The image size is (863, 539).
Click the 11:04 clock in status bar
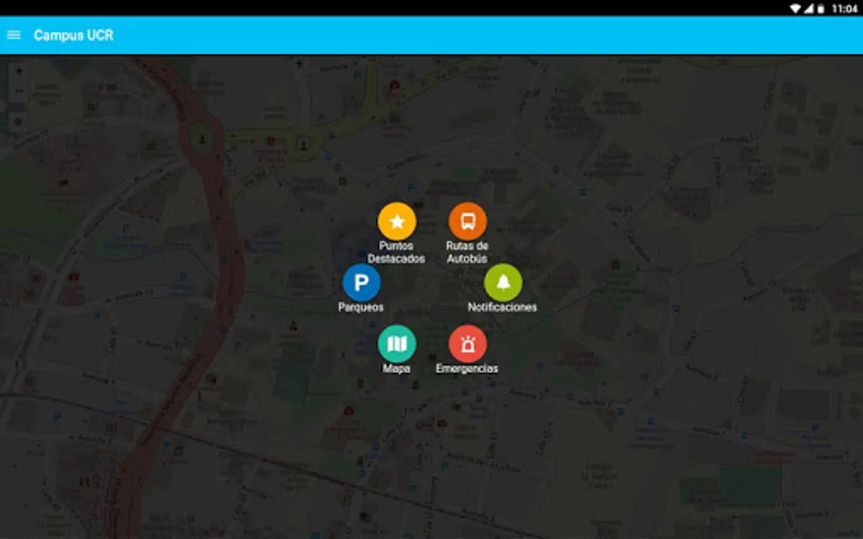pyautogui.click(x=844, y=8)
